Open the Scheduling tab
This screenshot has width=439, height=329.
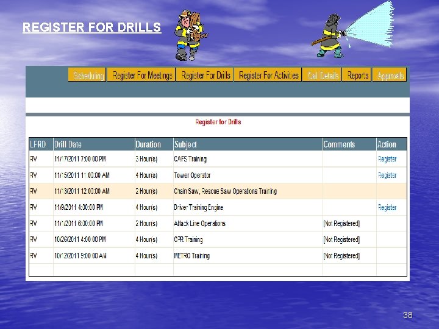tap(87, 75)
